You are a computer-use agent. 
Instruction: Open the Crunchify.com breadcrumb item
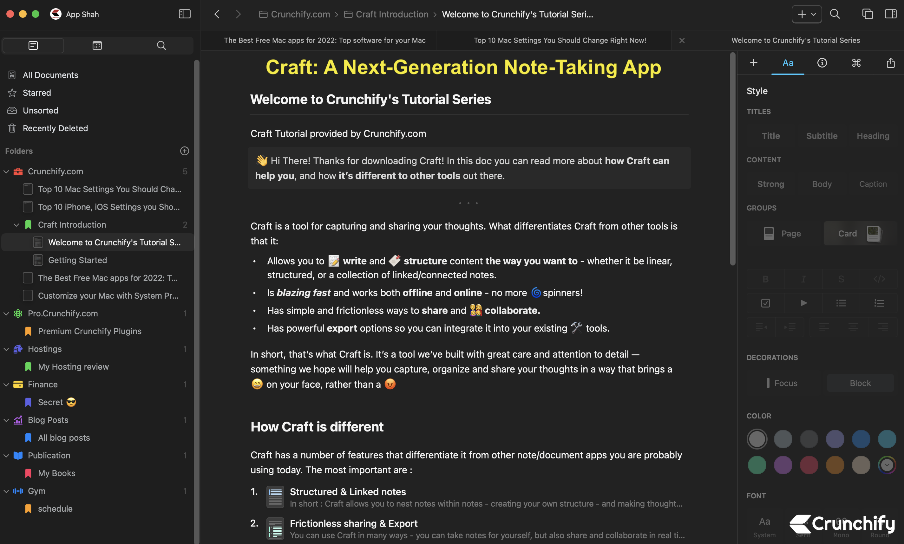tap(300, 14)
